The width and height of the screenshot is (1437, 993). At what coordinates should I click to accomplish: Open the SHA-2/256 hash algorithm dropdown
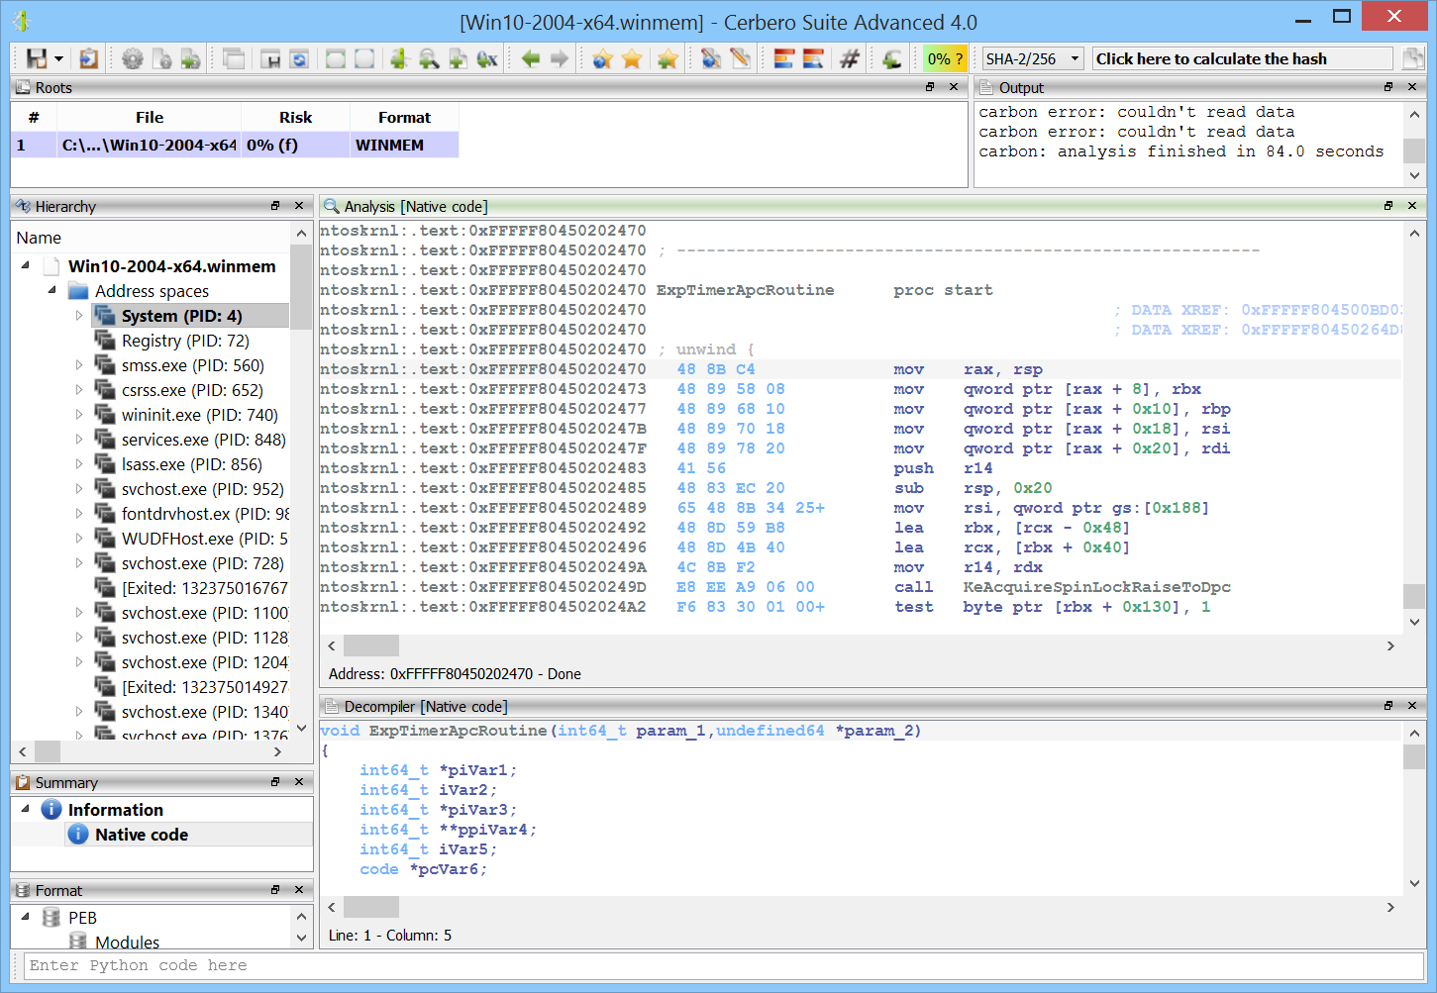(x=1033, y=59)
